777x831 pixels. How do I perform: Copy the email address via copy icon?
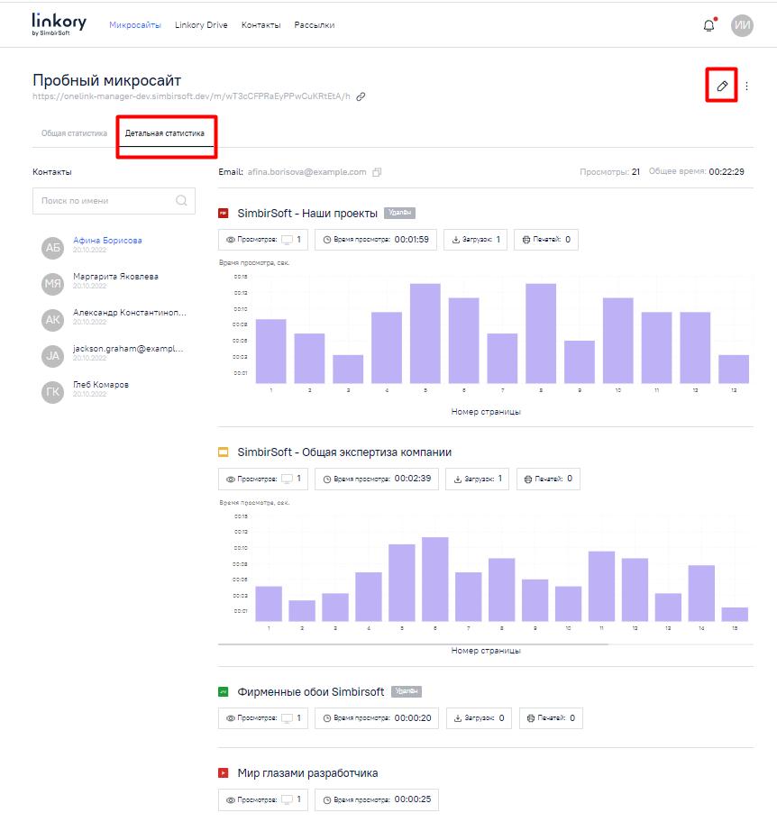pyautogui.click(x=377, y=172)
